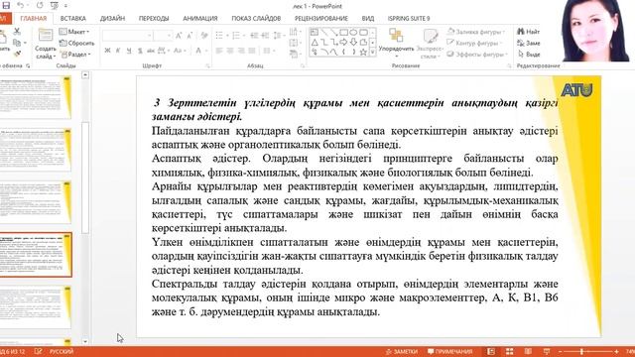Open the font size combo box
635x357 pixels.
coord(164,36)
